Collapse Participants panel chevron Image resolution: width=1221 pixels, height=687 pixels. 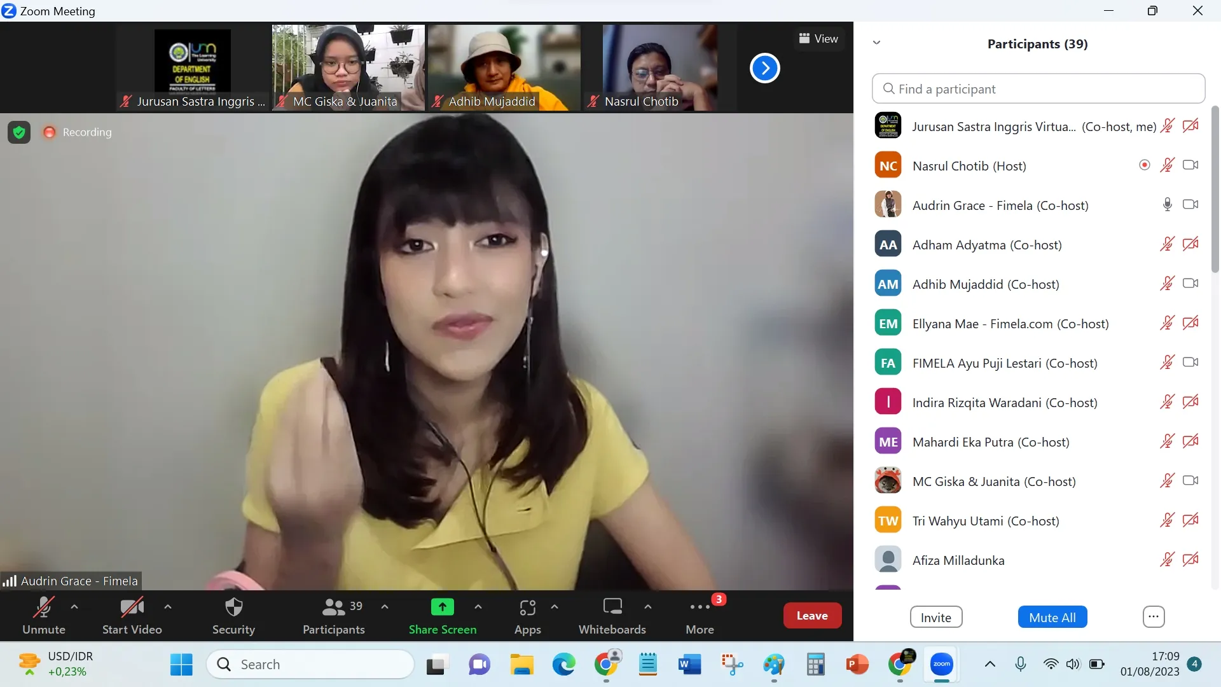(x=876, y=43)
